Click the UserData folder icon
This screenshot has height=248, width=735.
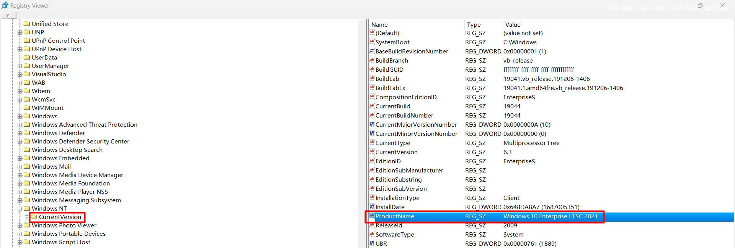pyautogui.click(x=27, y=57)
